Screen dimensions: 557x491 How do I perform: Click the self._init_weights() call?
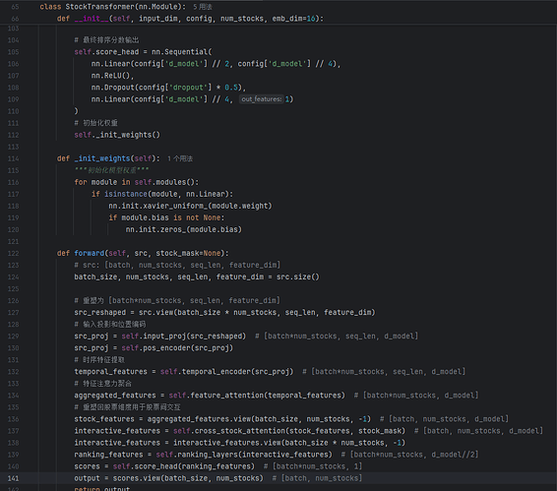tap(117, 135)
